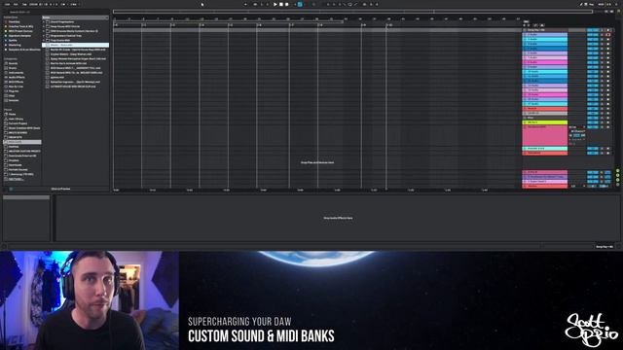Open channel chooser on pink expanded track

(577, 131)
